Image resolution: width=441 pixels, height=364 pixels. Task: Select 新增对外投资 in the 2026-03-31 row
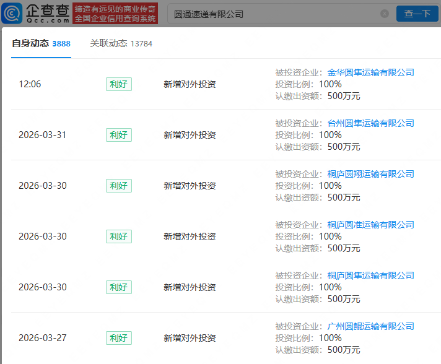click(x=190, y=135)
